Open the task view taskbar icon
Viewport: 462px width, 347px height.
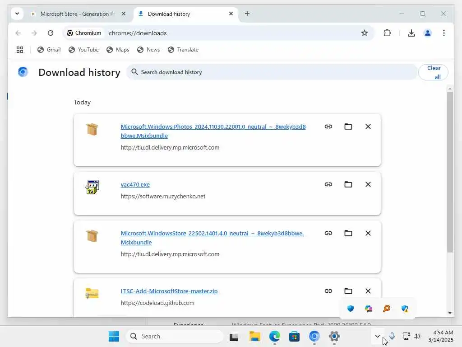234,336
